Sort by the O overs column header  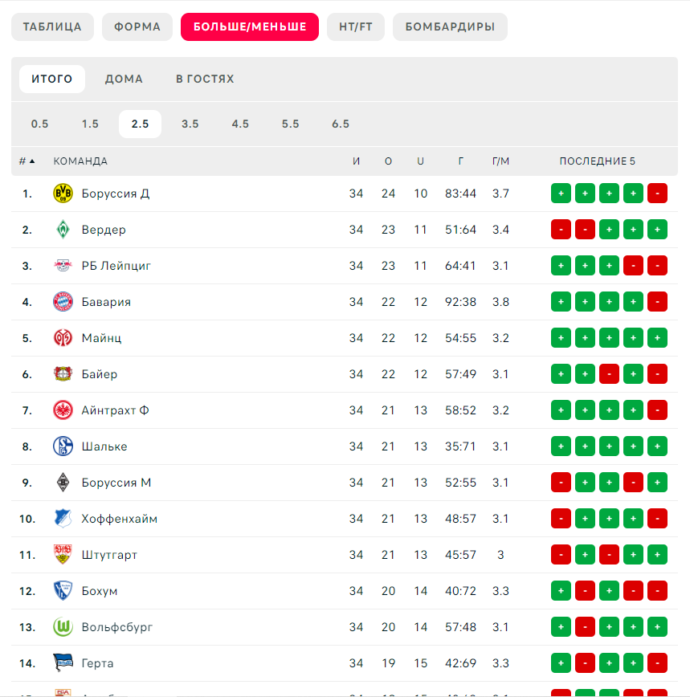point(388,161)
